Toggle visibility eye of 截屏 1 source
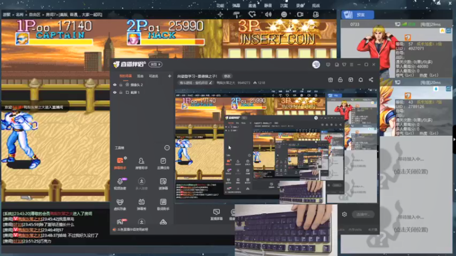 [x=115, y=92]
